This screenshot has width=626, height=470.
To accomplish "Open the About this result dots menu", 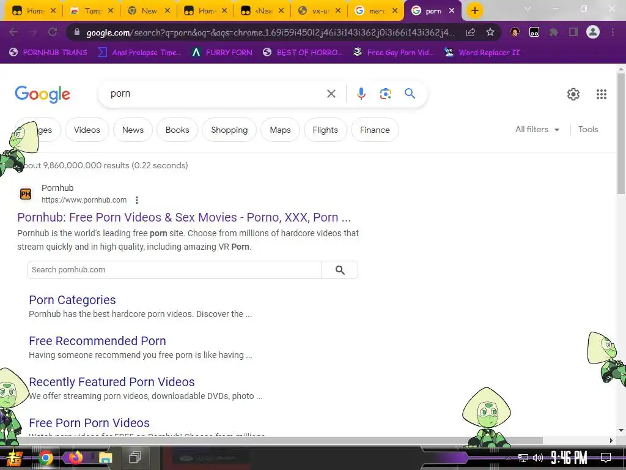I will coord(137,200).
